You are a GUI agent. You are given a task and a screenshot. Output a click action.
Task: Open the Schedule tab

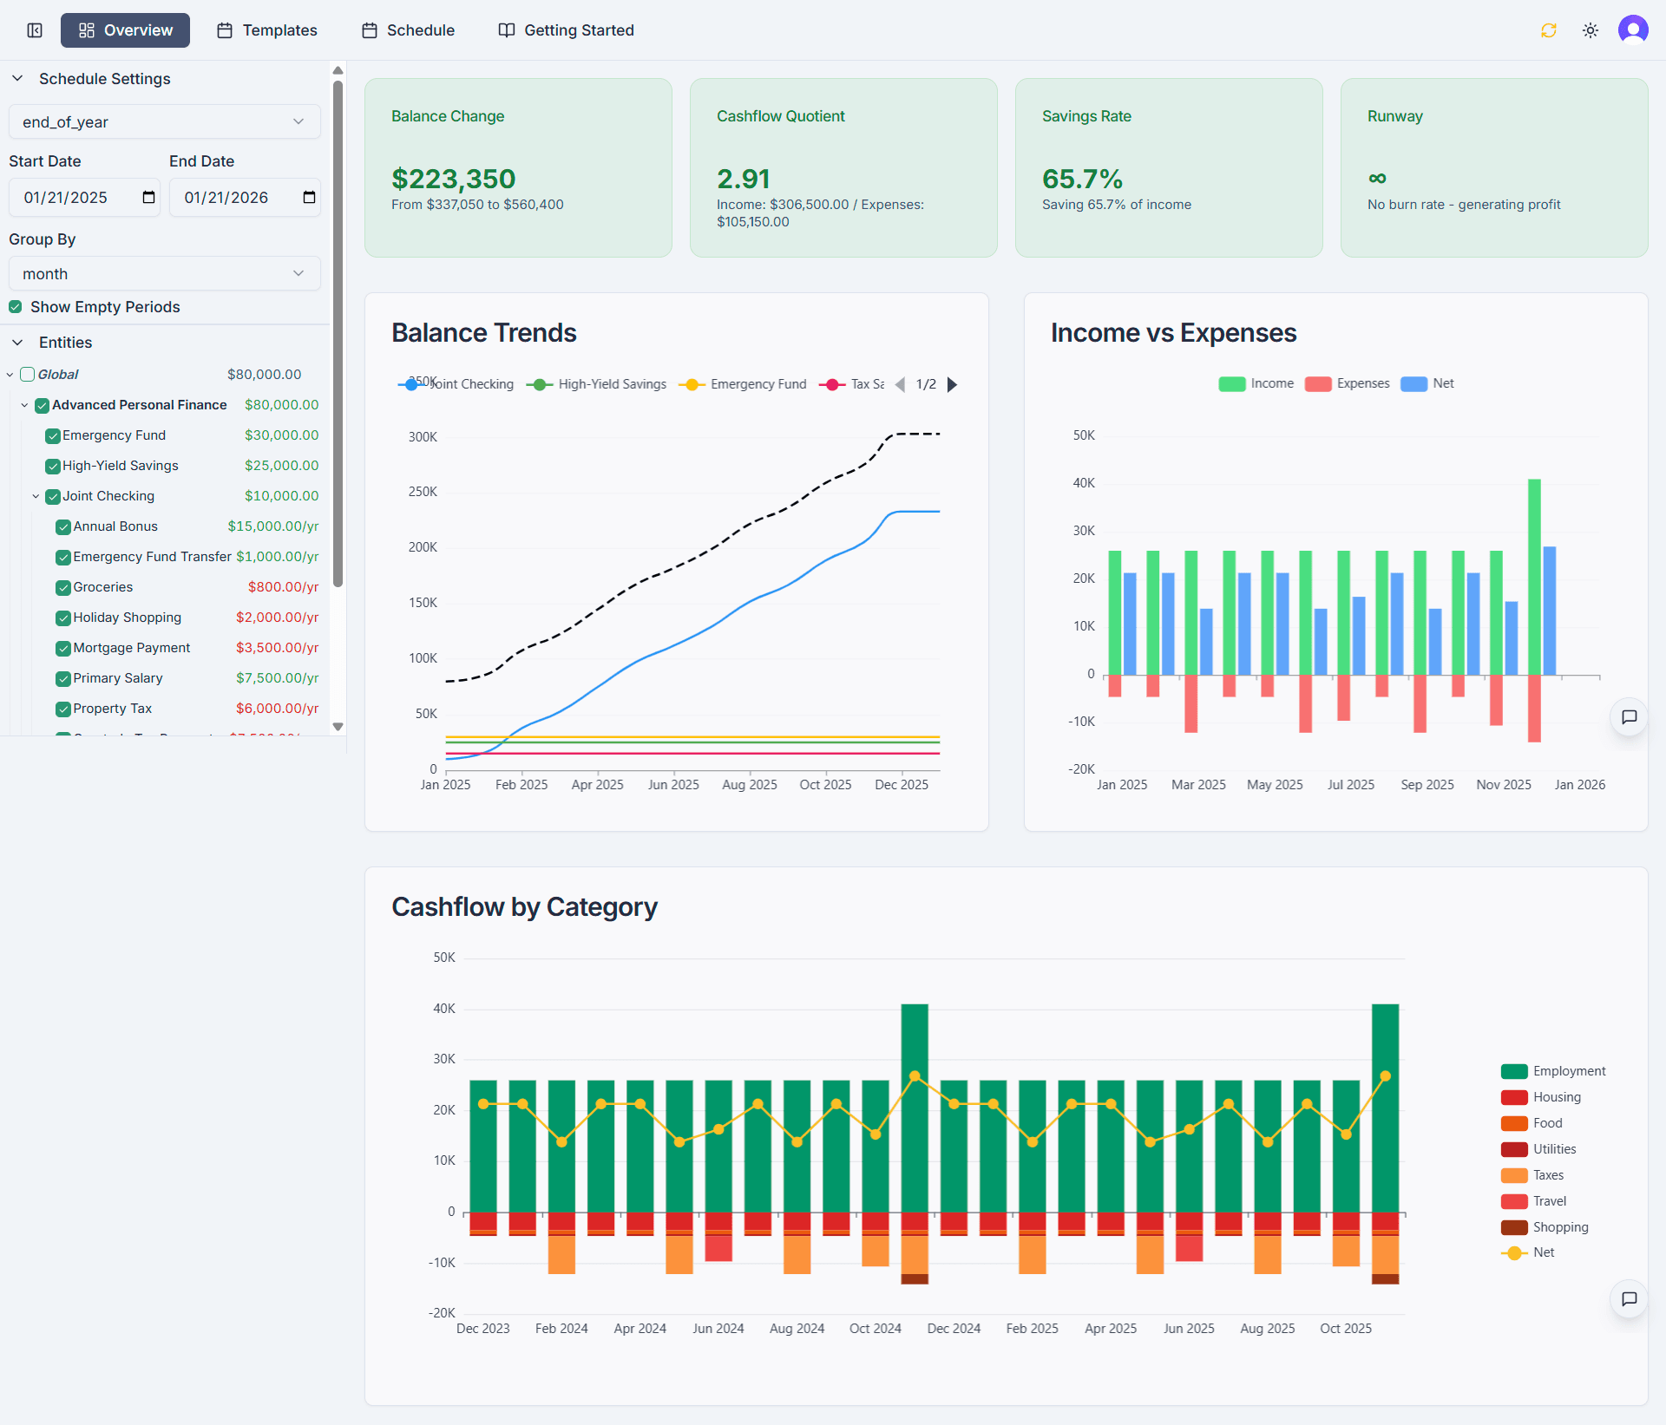coord(408,30)
